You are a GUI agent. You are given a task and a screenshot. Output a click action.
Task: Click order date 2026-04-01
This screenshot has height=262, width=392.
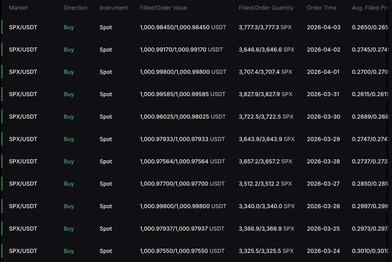tap(323, 72)
